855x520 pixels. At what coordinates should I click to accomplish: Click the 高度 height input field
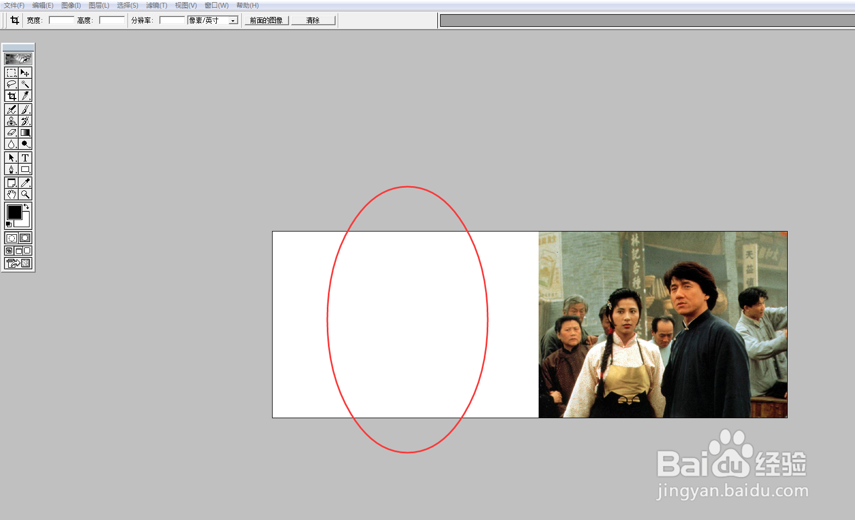click(112, 20)
